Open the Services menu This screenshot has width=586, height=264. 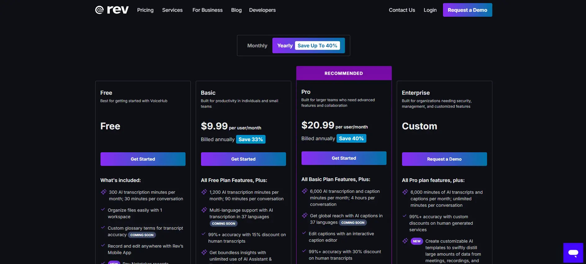pos(172,10)
